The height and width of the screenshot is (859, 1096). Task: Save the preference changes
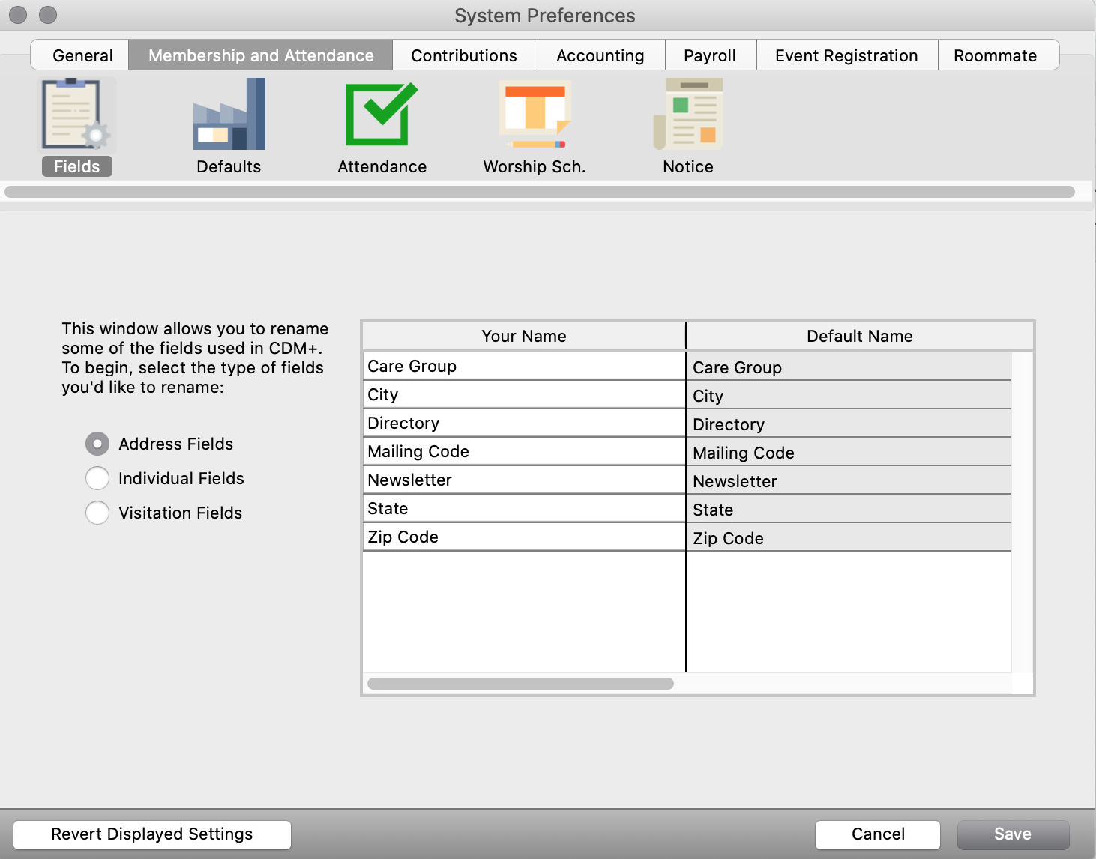(x=1012, y=834)
